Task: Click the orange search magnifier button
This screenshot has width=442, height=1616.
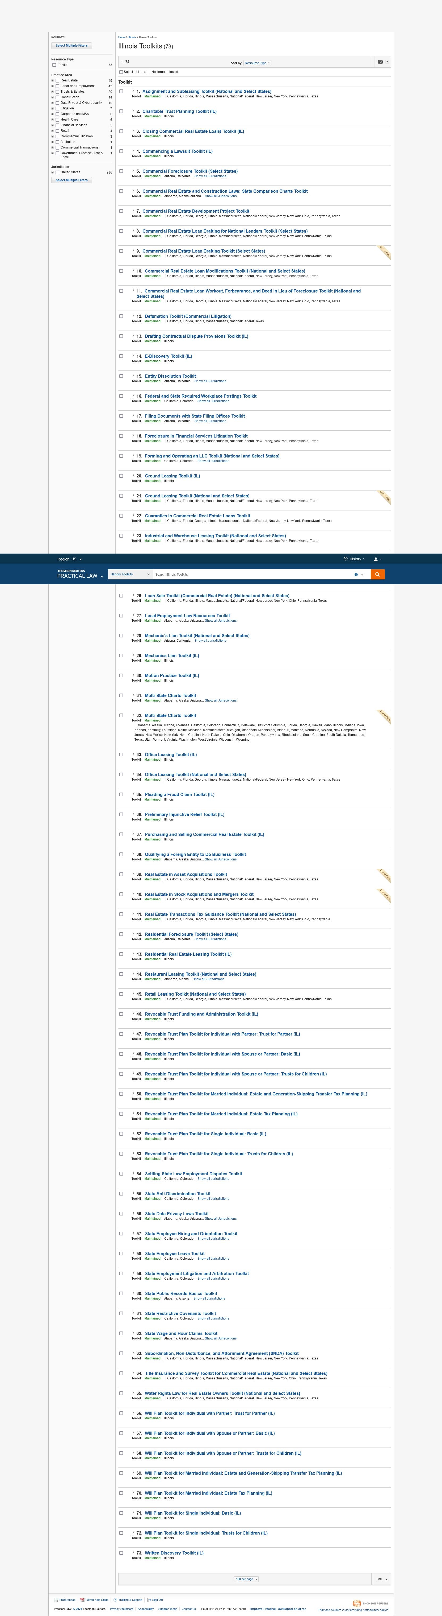Action: point(377,575)
